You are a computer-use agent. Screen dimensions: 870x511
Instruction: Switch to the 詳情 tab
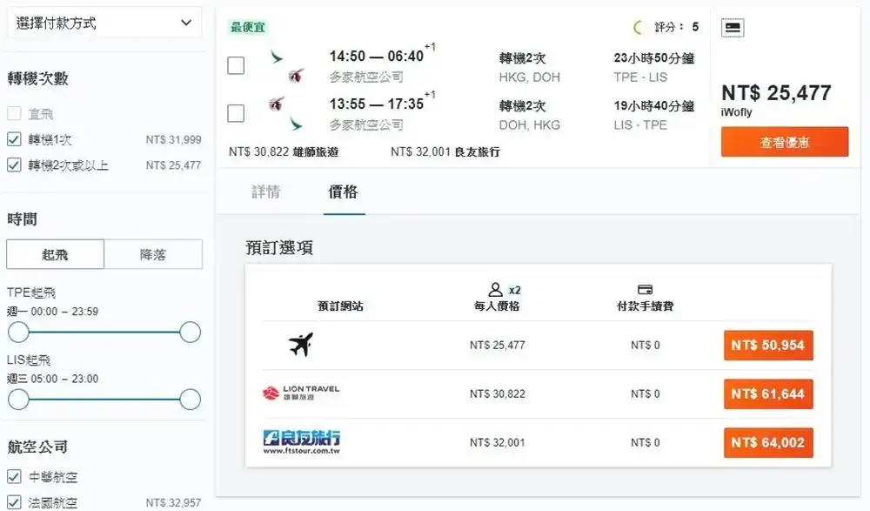[x=265, y=192]
